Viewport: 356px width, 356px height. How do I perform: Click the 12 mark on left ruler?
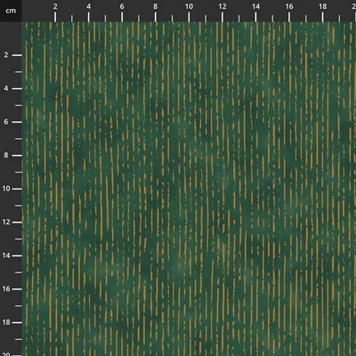pyautogui.click(x=6, y=222)
